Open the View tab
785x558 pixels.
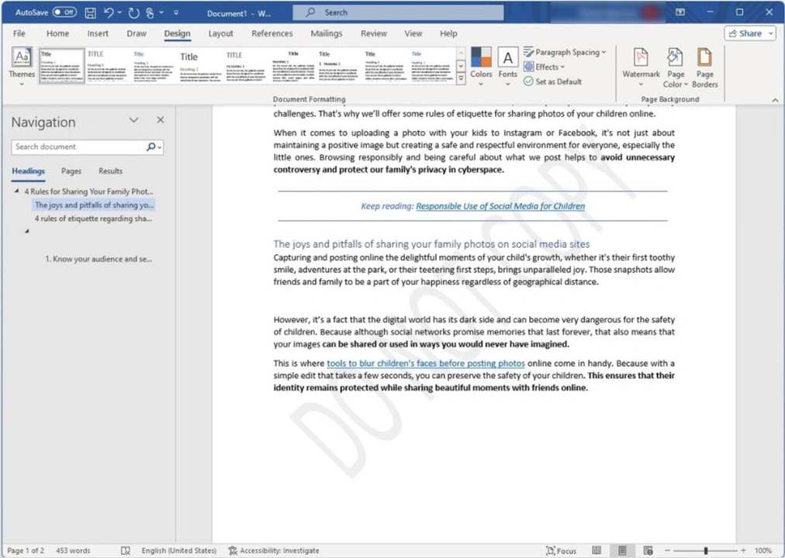pyautogui.click(x=413, y=33)
